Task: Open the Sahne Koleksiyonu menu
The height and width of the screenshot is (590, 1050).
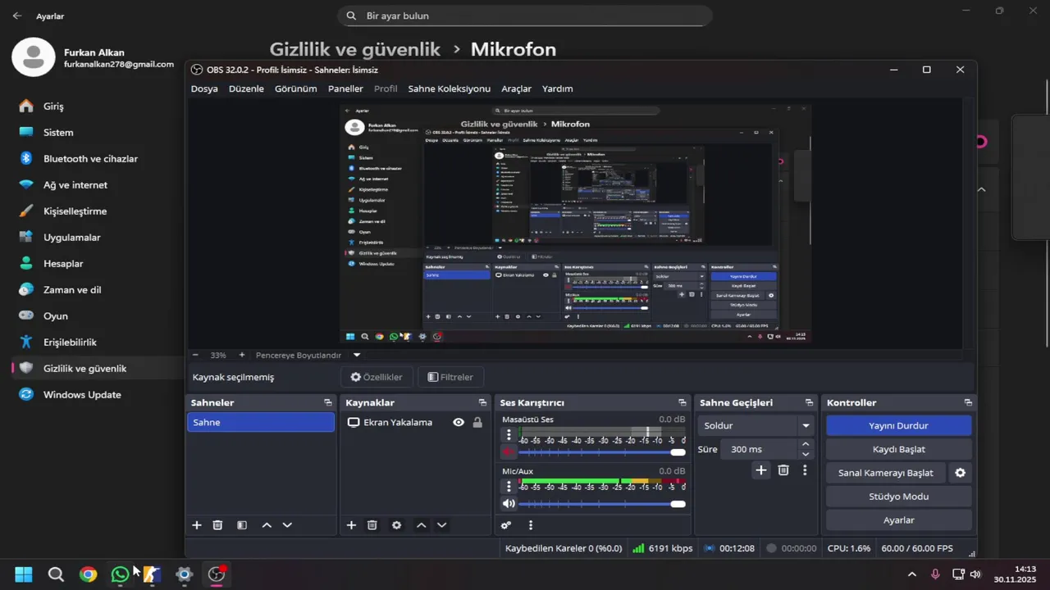Action: pyautogui.click(x=449, y=88)
